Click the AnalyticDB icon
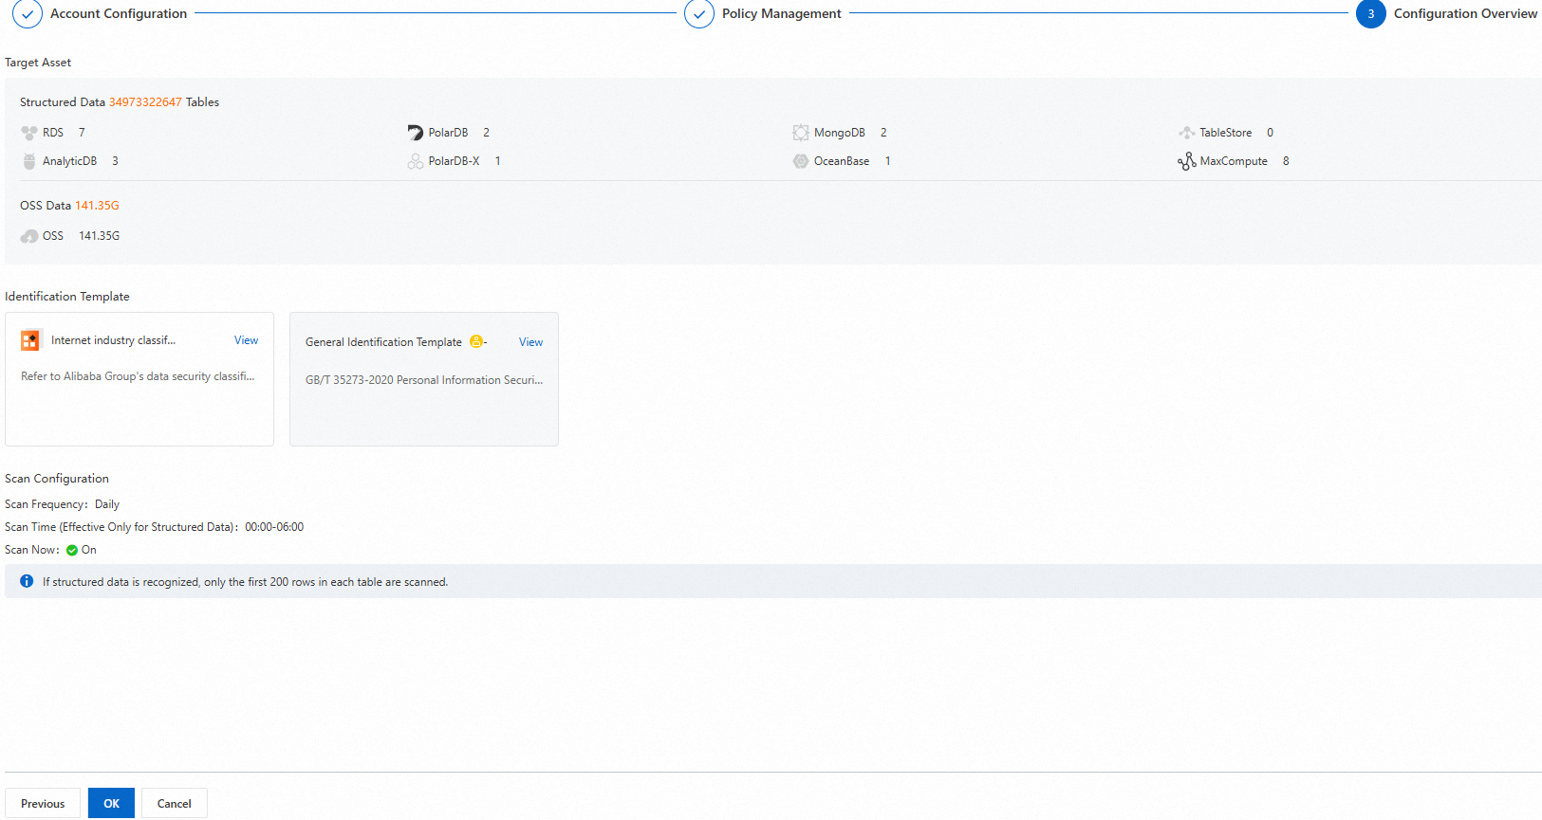 [x=29, y=161]
